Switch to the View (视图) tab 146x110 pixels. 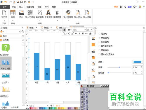point(39,7)
